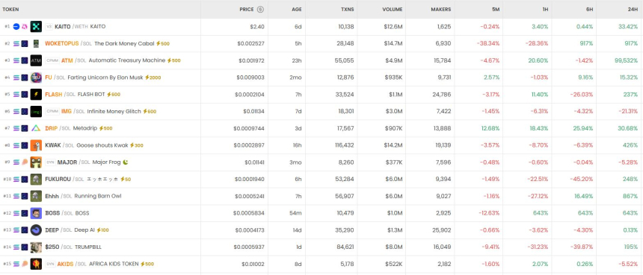Sort by the VOLUME column header

pos(393,10)
